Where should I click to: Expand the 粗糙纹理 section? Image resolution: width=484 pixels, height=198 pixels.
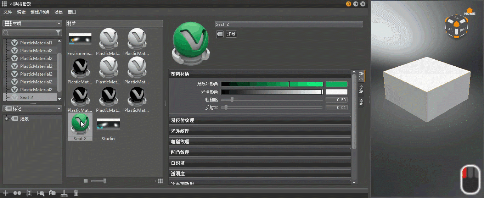tap(260, 142)
